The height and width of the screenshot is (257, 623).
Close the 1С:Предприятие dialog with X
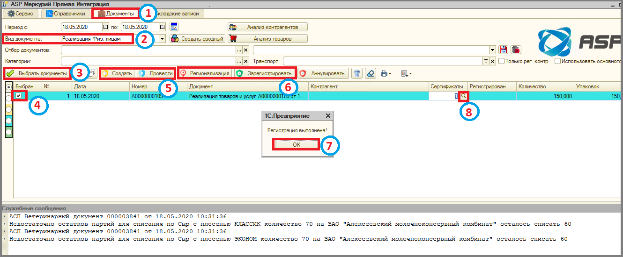(x=328, y=115)
